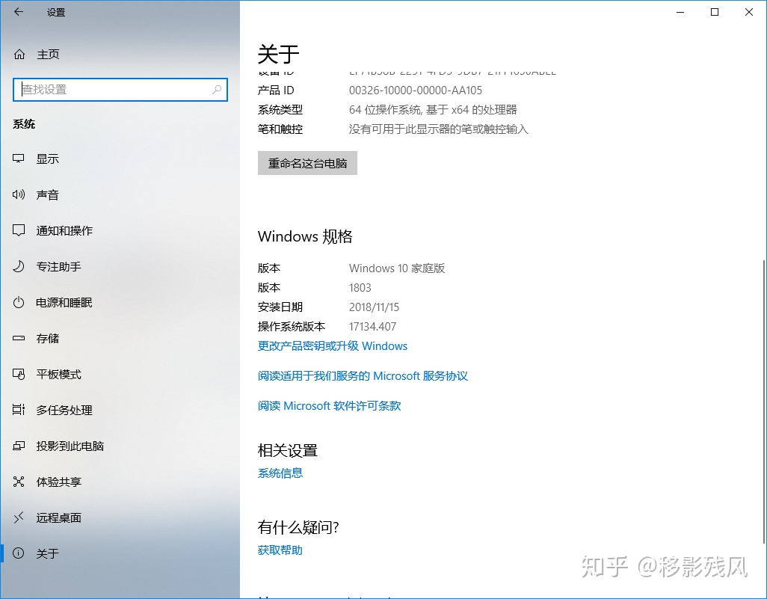This screenshot has height=599, width=767.
Task: Click install date 2018/11/15
Action: (375, 307)
